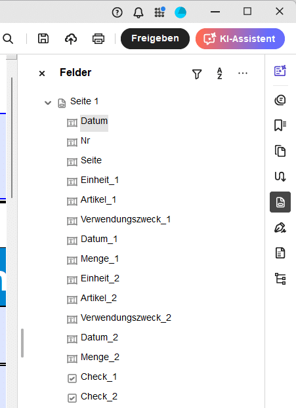Select the Datum field in the list
296x408 pixels.
(94, 121)
